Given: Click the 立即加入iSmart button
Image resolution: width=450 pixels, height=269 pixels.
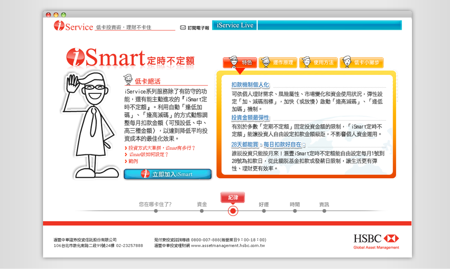Looking at the screenshot, I should coord(167,174).
